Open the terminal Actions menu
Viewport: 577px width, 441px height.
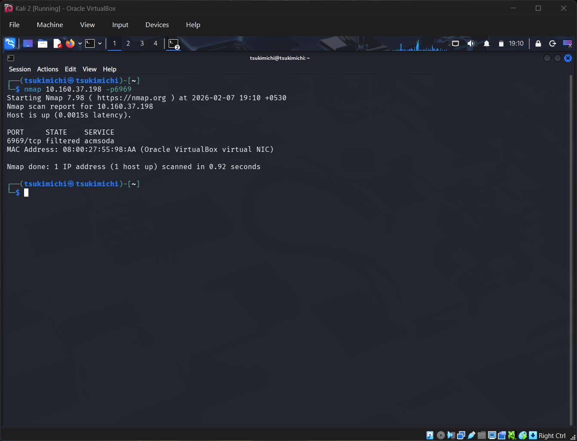[48, 69]
